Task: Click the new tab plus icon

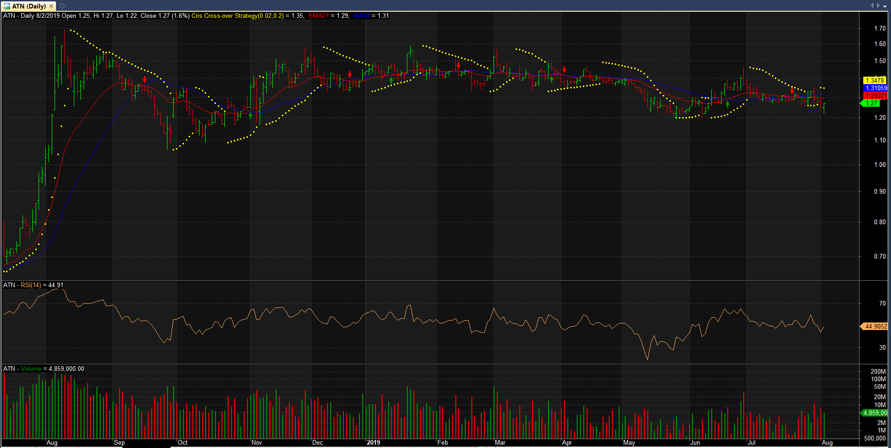Action: tap(62, 6)
